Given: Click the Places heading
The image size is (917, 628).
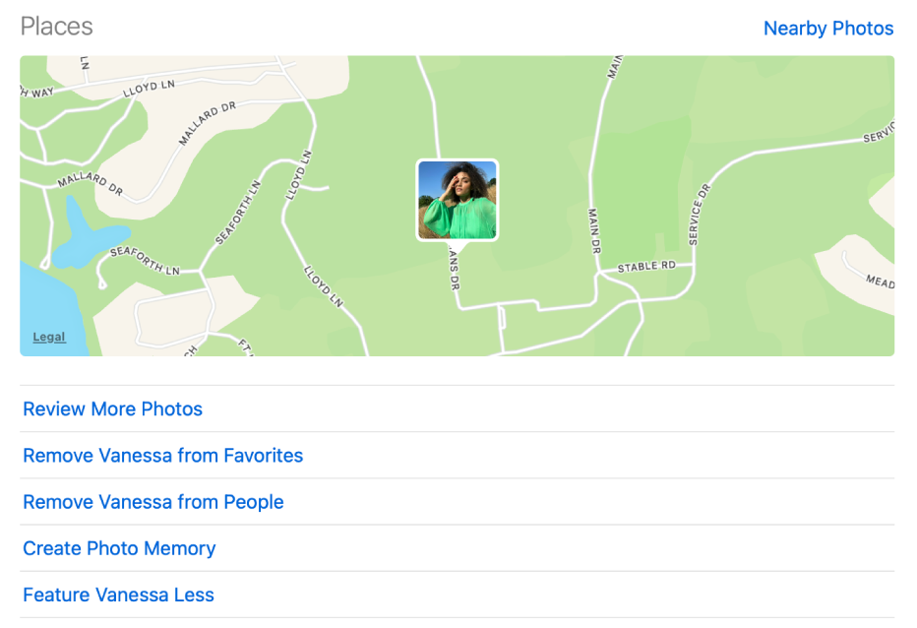Looking at the screenshot, I should tap(57, 27).
